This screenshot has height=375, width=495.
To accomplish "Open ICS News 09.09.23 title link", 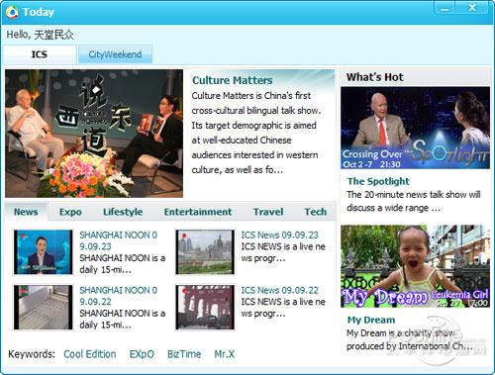I will click(279, 235).
